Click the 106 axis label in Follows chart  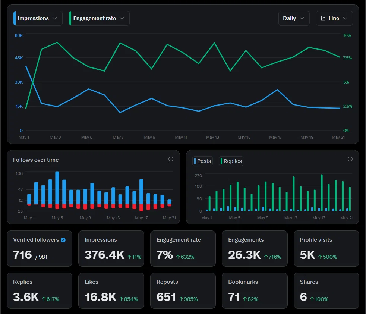click(x=19, y=173)
